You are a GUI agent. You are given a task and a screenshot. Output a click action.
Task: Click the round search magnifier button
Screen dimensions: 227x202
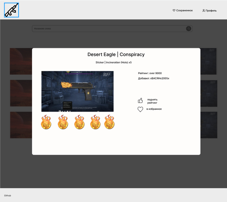coord(188,28)
